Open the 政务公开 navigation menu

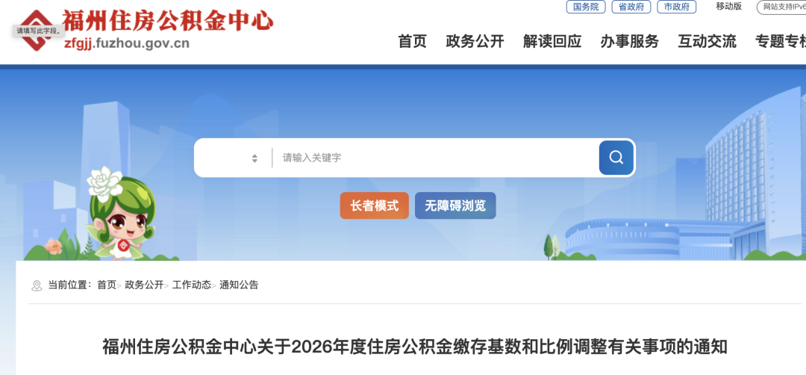point(475,41)
